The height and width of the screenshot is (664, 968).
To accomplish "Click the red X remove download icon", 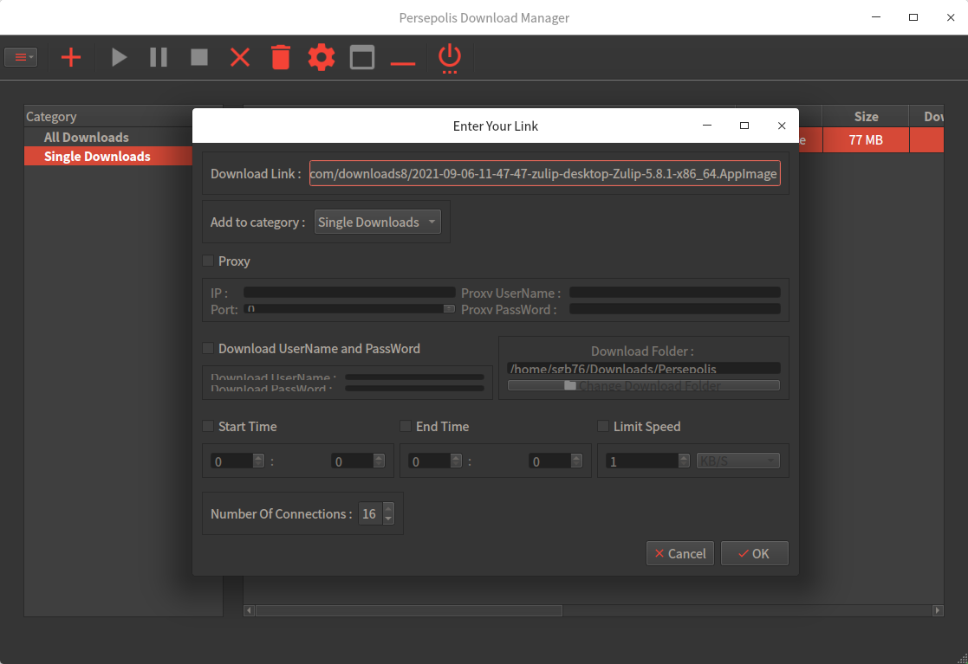I will 240,58.
